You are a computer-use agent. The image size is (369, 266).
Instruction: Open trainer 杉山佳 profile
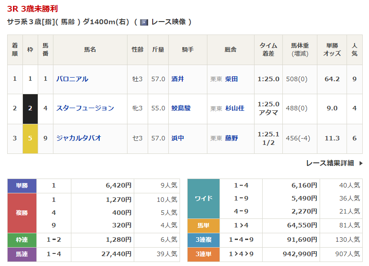pyautogui.click(x=235, y=108)
